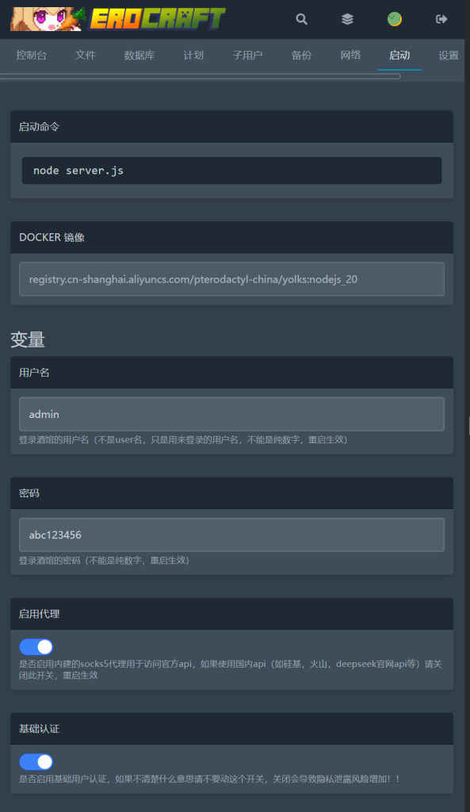Open the 子用户 tab
The height and width of the screenshot is (812, 470).
pos(247,55)
